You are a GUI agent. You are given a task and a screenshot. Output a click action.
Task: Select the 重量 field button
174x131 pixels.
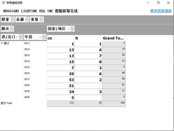point(37,19)
